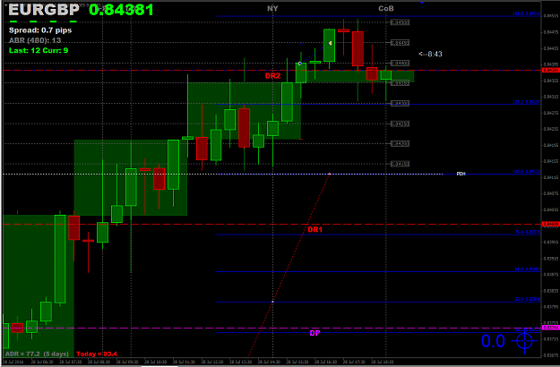The image size is (560, 367).
Task: Click the 61.8 Fibonacci level label
Action: tap(527, 269)
